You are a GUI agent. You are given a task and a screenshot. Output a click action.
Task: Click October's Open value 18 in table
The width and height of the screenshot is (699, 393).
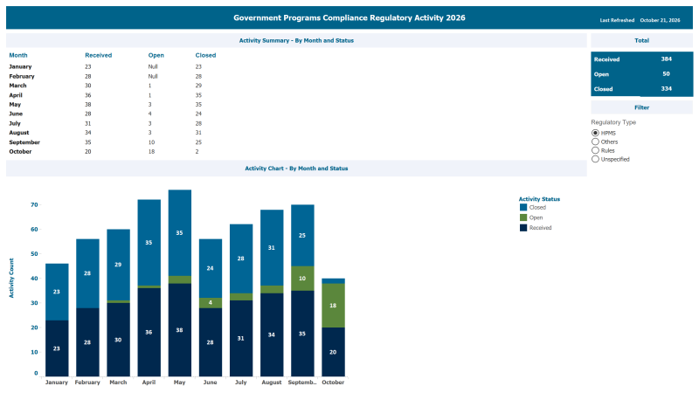click(151, 151)
